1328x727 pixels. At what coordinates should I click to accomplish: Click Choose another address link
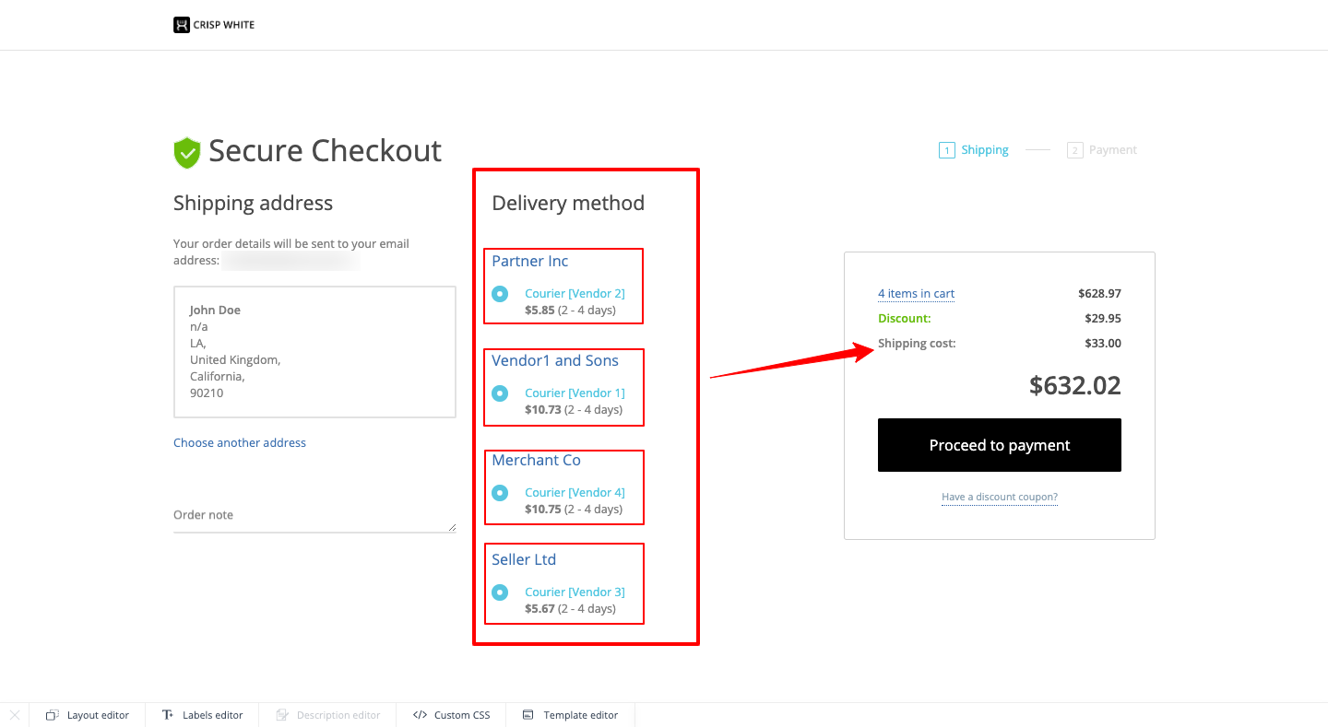point(240,443)
